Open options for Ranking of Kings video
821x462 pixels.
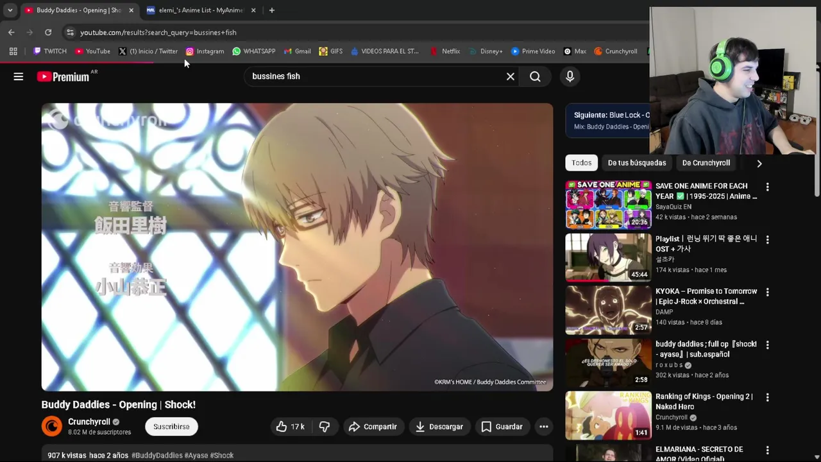pyautogui.click(x=767, y=397)
